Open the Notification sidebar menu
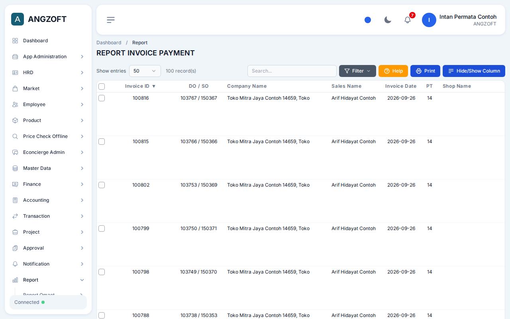510x319 pixels. tap(48, 264)
